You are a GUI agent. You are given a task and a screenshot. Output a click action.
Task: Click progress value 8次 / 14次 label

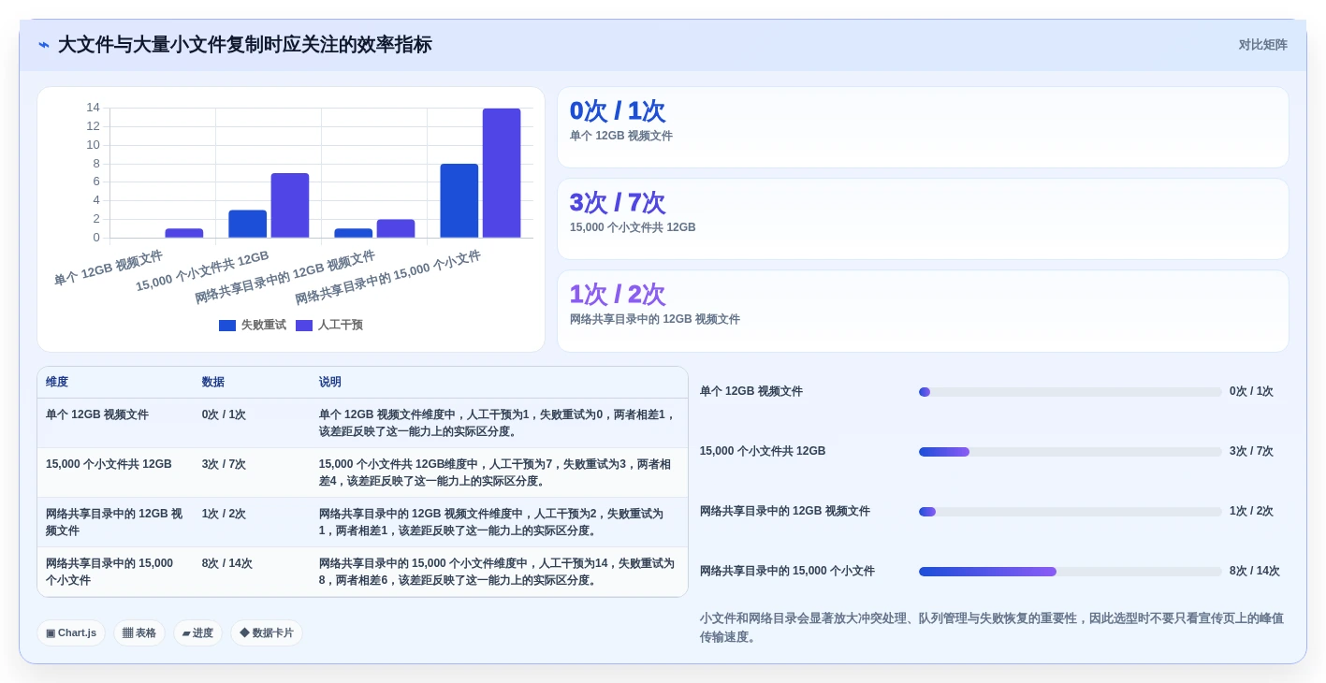(1255, 572)
